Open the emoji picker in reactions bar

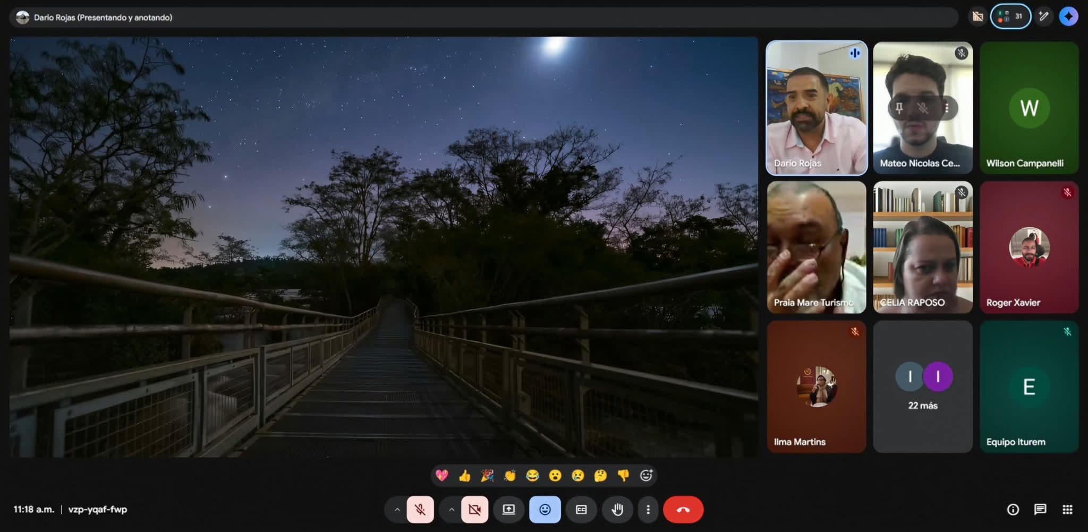tap(646, 476)
